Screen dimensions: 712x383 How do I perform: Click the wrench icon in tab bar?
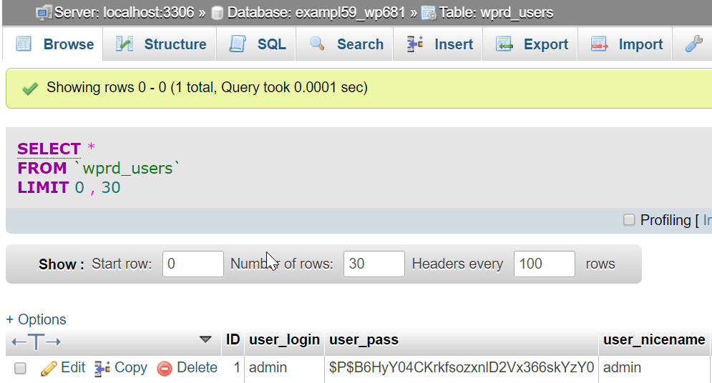(x=693, y=44)
